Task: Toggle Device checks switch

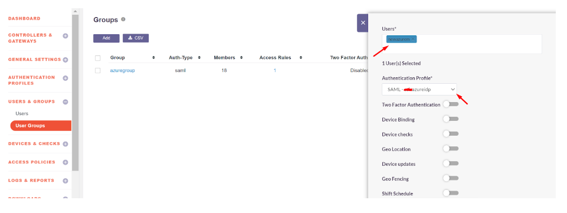Action: (x=451, y=134)
